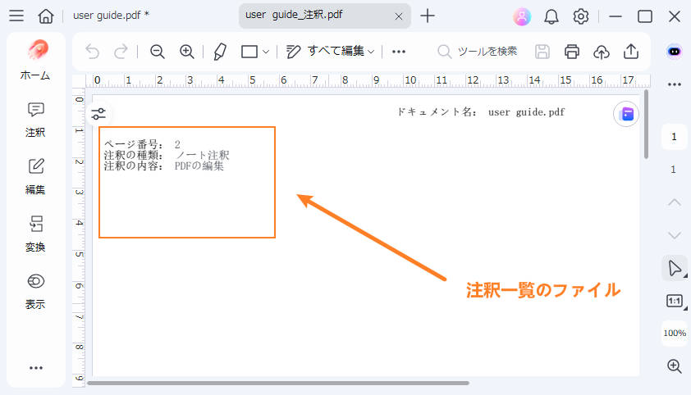Open the purple floating note icon

pos(626,114)
